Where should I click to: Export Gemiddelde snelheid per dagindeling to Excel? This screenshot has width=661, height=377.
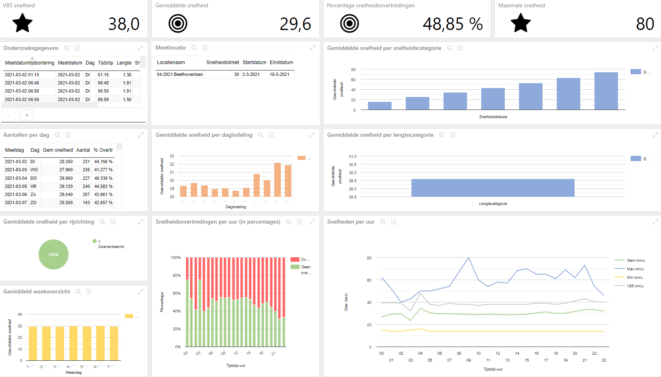tap(271, 135)
